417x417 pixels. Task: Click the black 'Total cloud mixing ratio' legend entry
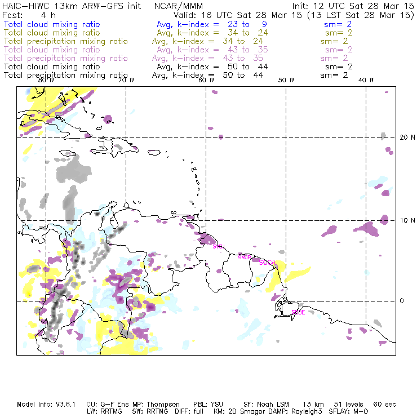click(x=52, y=66)
